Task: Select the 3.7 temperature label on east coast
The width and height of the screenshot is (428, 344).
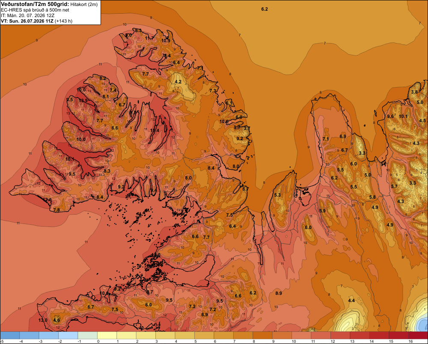Action: (x=247, y=128)
